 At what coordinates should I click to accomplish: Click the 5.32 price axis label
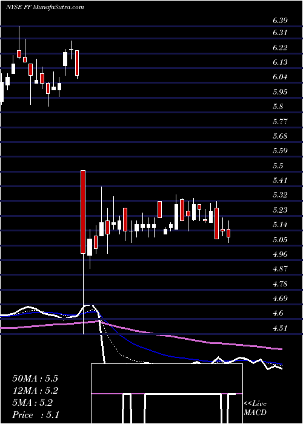280,195
